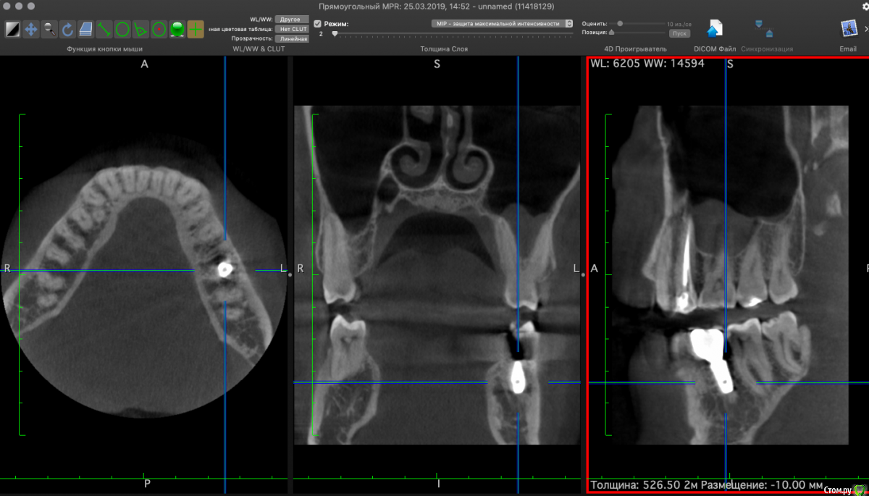The width and height of the screenshot is (869, 496).
Task: Select the oval ROI tool
Action: coord(122,30)
